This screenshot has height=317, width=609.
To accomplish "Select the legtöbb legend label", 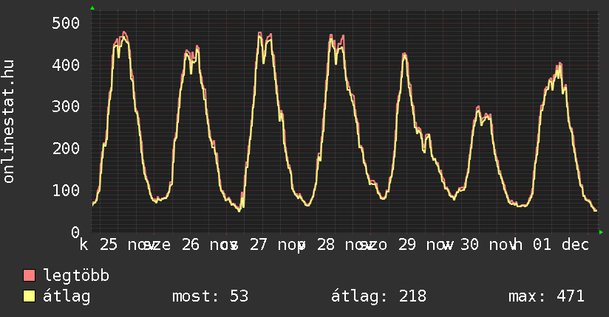I will click(76, 276).
